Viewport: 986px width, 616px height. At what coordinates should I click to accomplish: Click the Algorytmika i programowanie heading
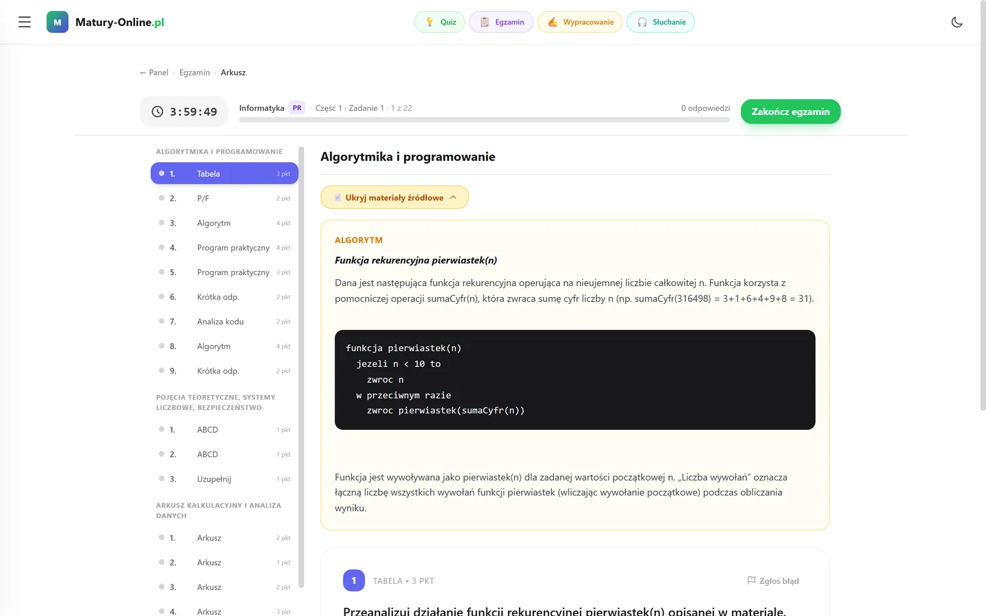(x=408, y=157)
